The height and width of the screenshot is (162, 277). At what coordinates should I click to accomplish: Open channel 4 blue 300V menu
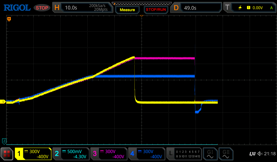pos(147,154)
